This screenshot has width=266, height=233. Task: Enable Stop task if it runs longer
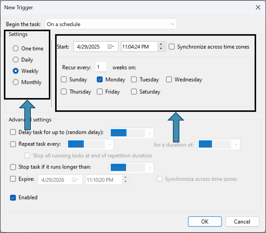tap(13, 167)
